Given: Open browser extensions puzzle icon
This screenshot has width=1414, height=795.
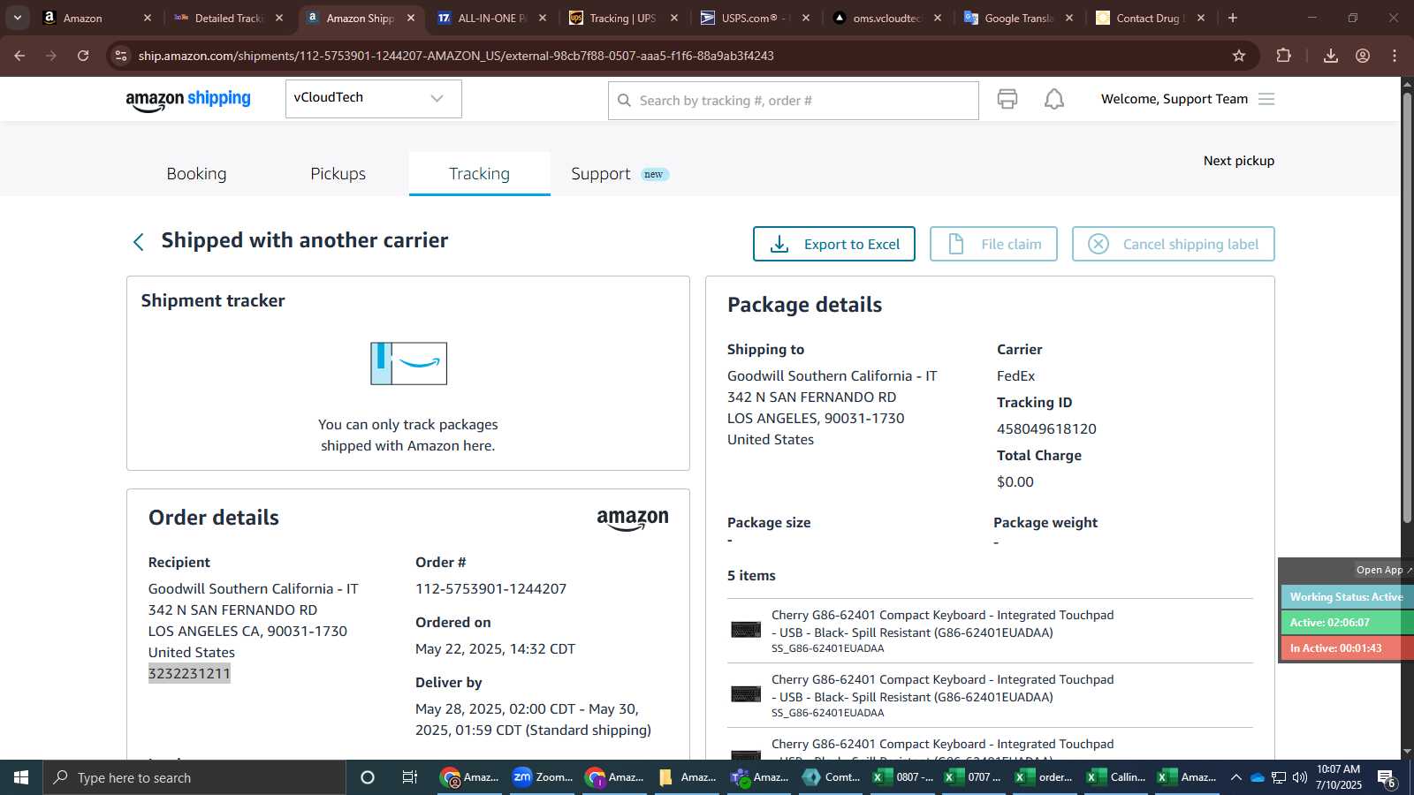Looking at the screenshot, I should coord(1284,56).
